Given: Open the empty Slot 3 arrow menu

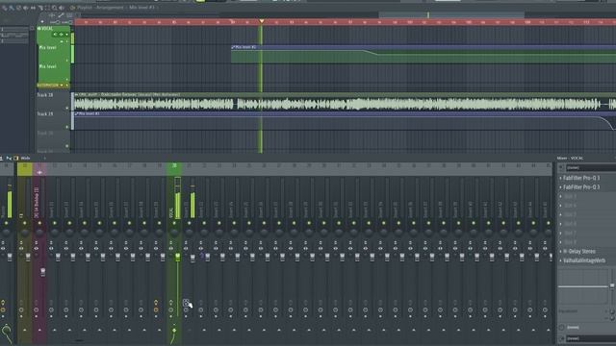Looking at the screenshot, I should tap(560, 196).
